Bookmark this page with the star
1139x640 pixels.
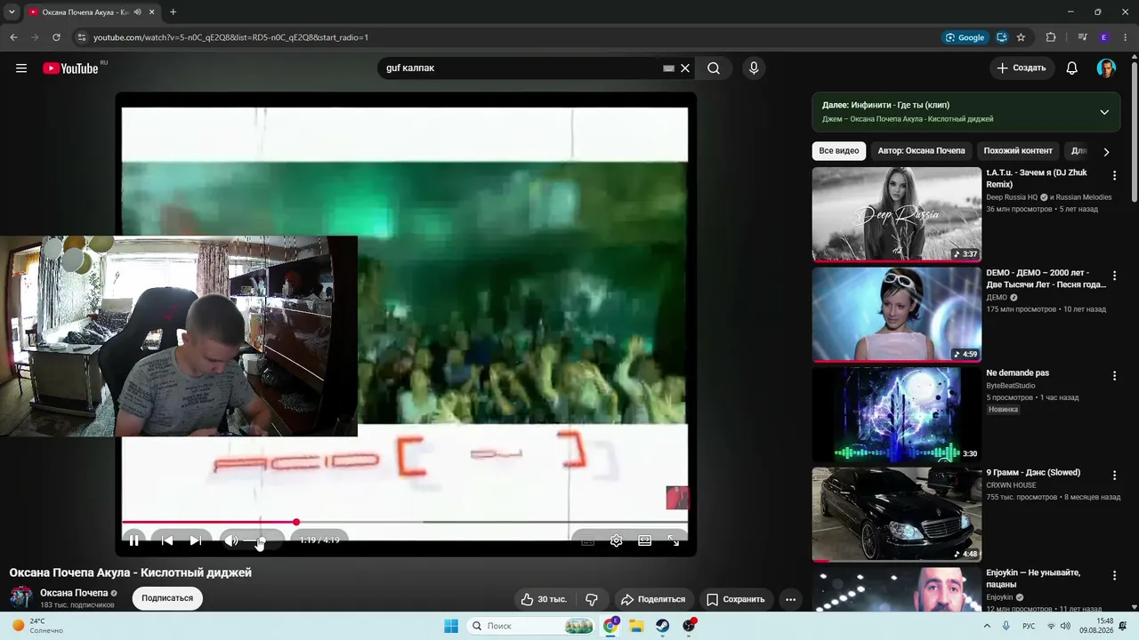coord(1021,37)
